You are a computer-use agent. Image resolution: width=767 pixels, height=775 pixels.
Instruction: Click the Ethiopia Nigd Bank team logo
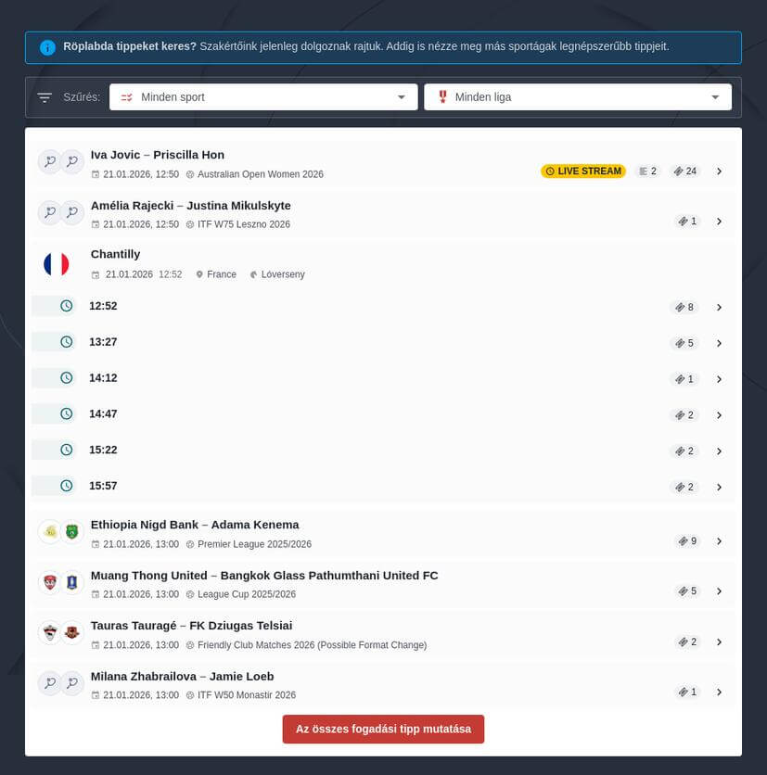49,532
